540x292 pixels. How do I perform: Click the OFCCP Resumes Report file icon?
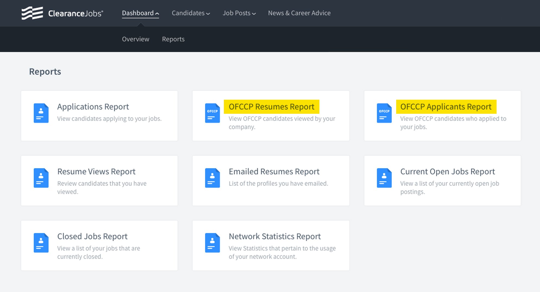pyautogui.click(x=212, y=113)
